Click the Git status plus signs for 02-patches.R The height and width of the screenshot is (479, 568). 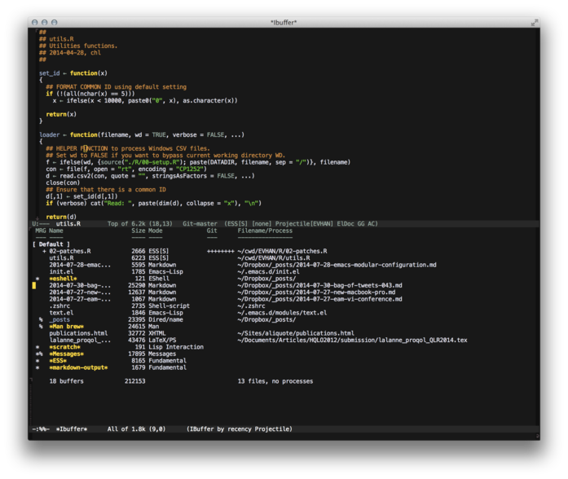click(221, 251)
